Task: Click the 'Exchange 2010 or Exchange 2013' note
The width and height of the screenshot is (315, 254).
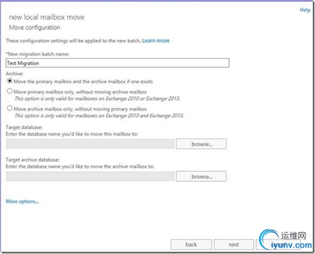Action: 97,98
